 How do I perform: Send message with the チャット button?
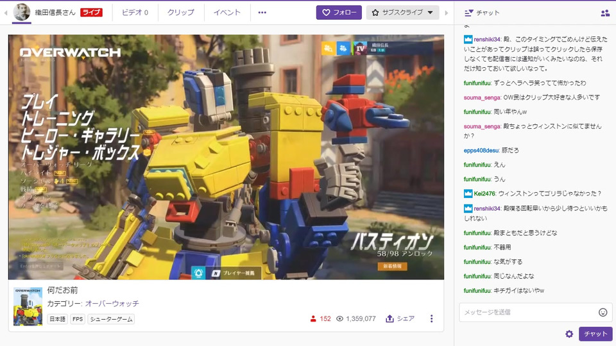tap(595, 334)
